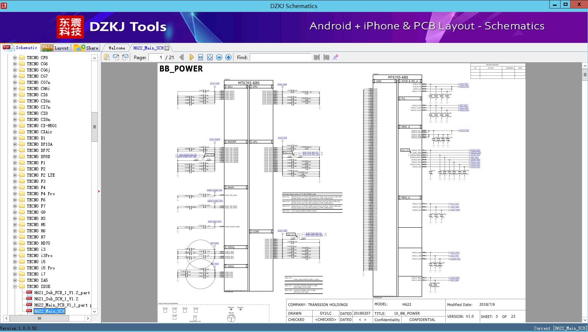Select TECNO DP8D in tree
Screen dimensions: 588x332
point(39,157)
